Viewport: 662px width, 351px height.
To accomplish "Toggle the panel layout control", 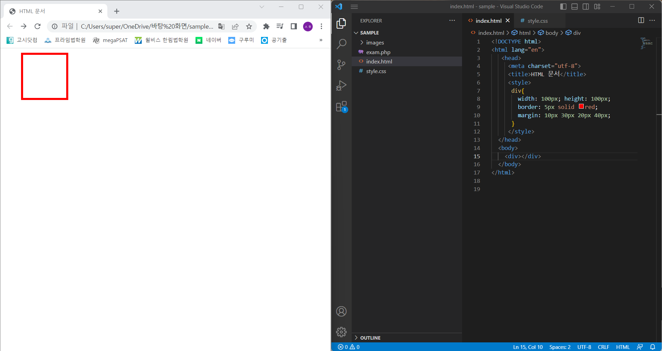I will [x=574, y=6].
